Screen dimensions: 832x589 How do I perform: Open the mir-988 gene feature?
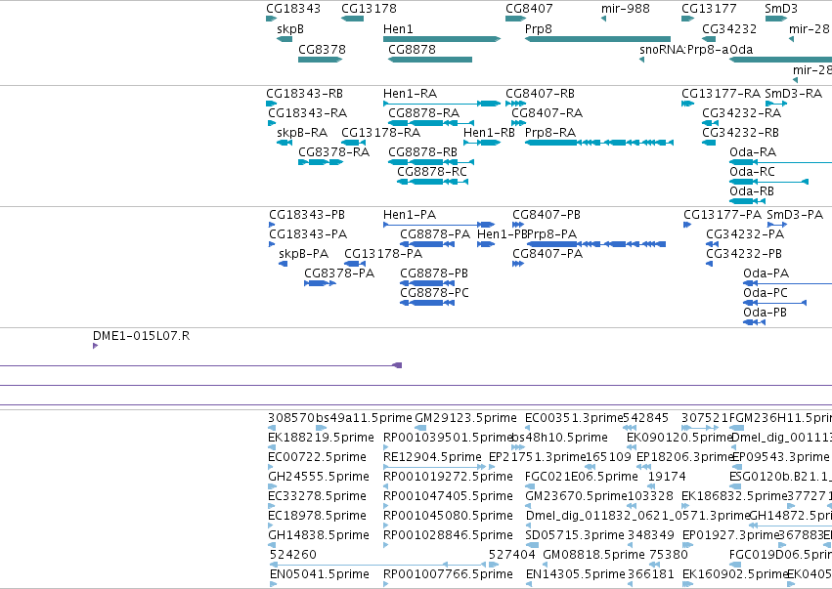pos(604,19)
